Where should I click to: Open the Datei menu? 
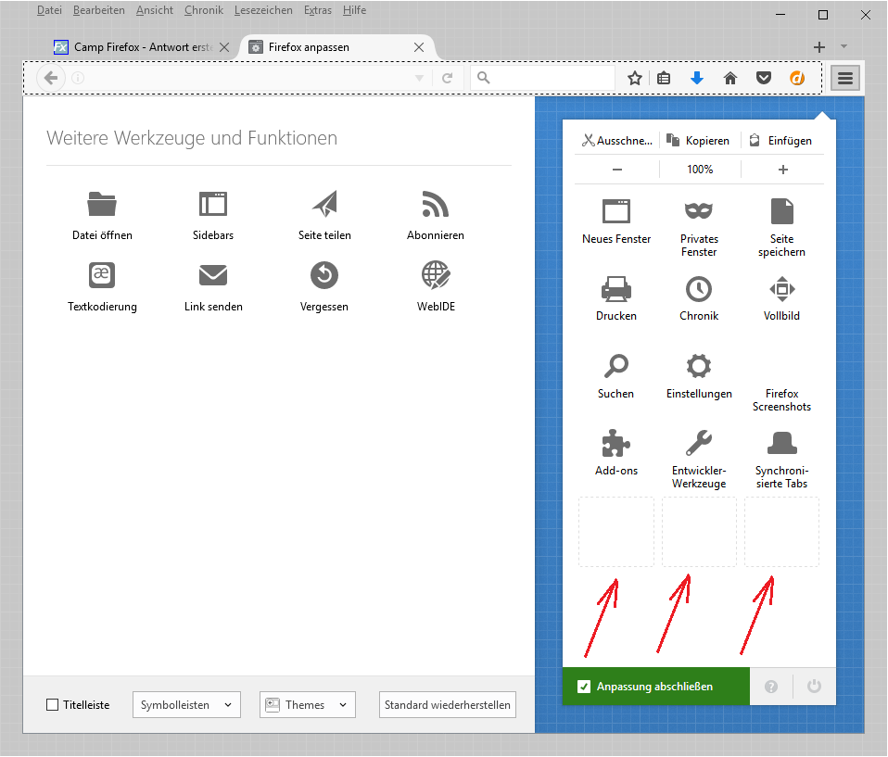click(x=49, y=10)
